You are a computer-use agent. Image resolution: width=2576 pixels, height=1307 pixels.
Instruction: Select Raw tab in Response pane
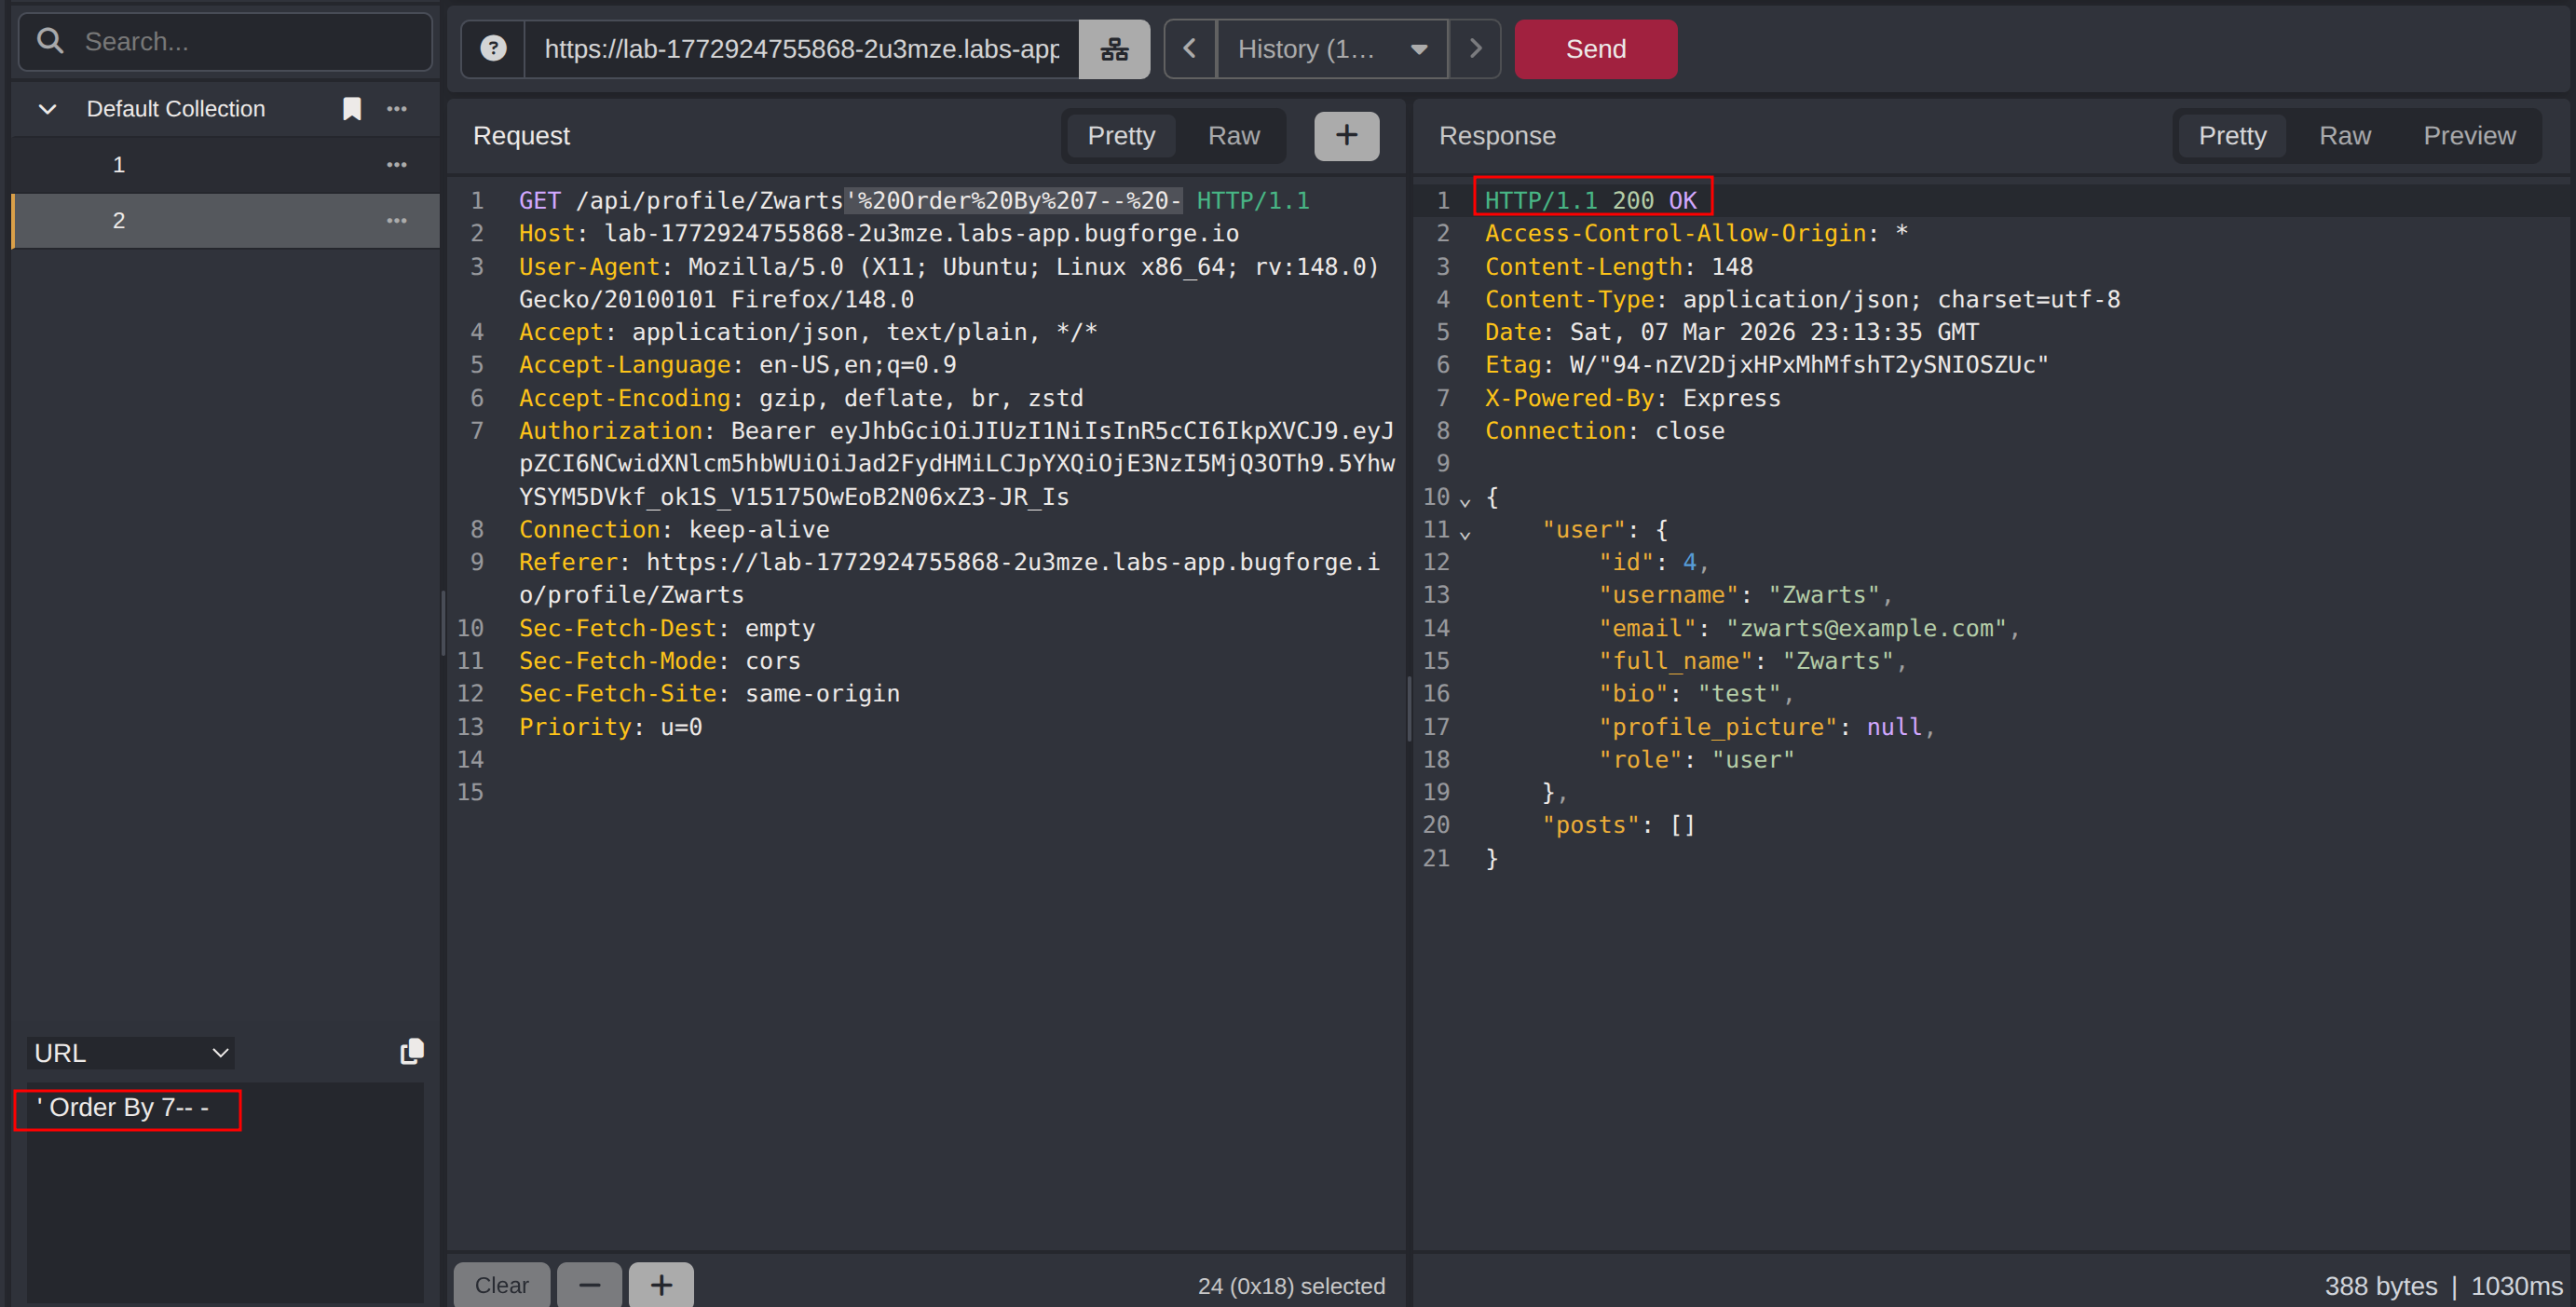coord(2344,135)
